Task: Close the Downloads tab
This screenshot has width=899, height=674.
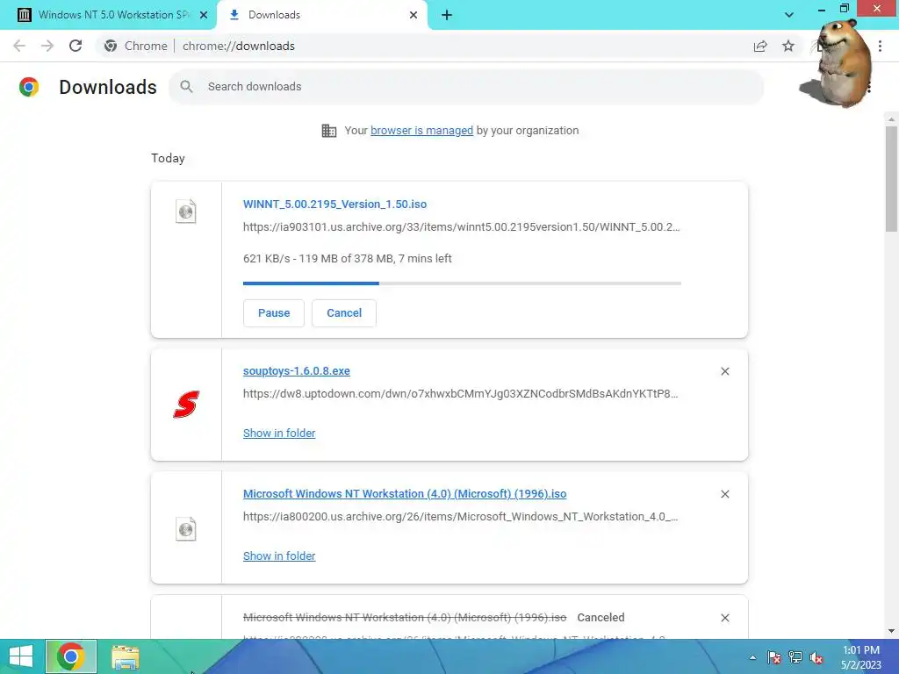Action: coord(414,15)
